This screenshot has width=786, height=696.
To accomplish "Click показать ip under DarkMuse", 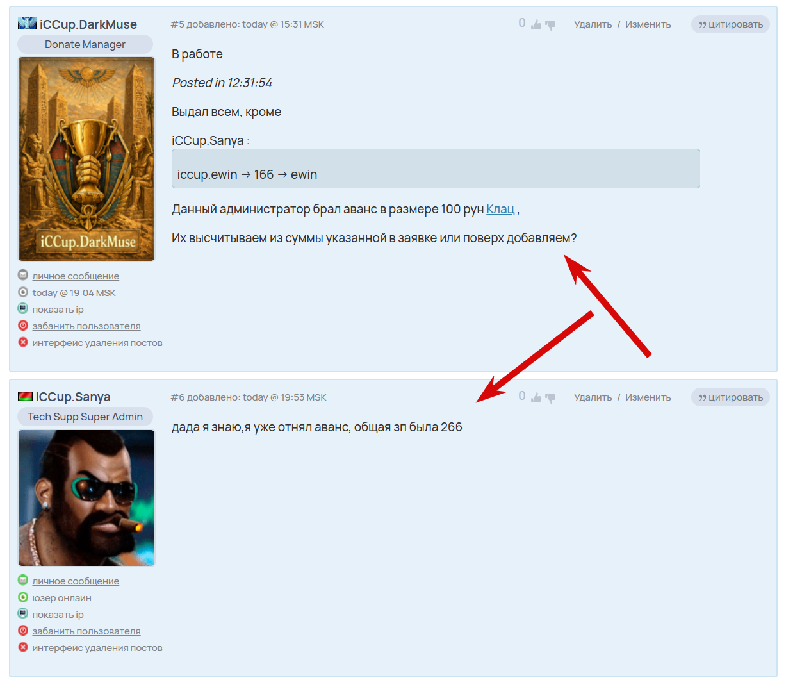I will pyautogui.click(x=58, y=310).
